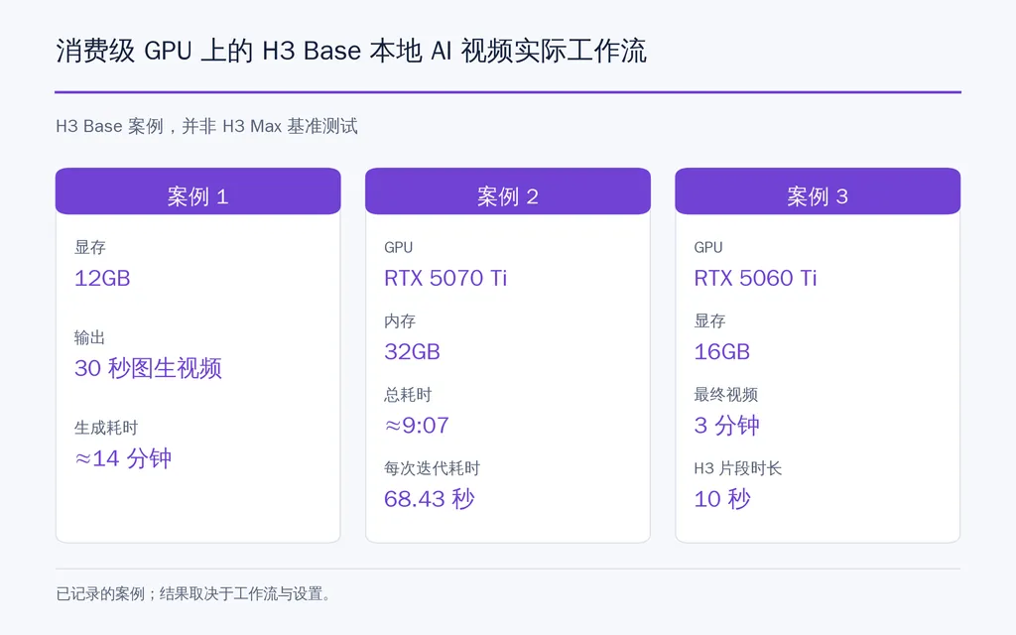Click the 68.43 秒 value
Screen dimensions: 1016x635
(430, 499)
